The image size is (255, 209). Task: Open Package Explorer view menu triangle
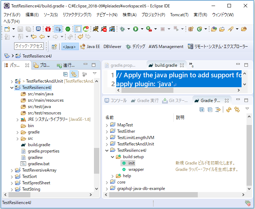point(95,73)
